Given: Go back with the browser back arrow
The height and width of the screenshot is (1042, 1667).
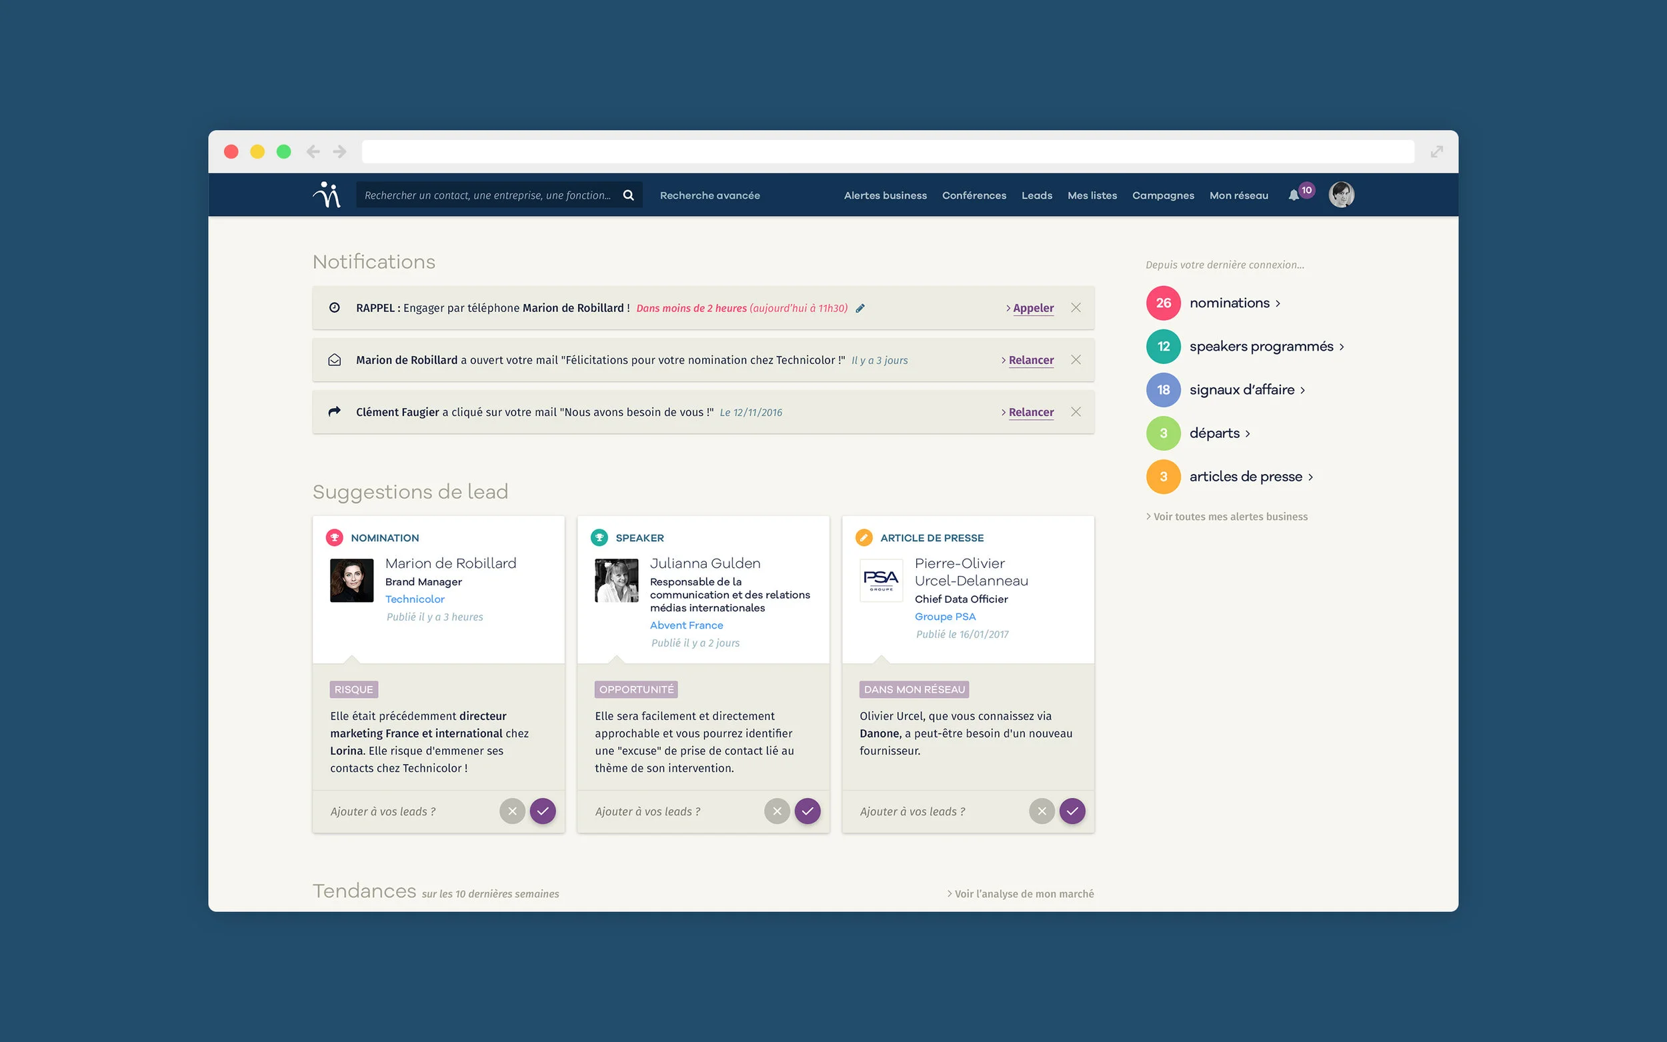Looking at the screenshot, I should pos(313,151).
